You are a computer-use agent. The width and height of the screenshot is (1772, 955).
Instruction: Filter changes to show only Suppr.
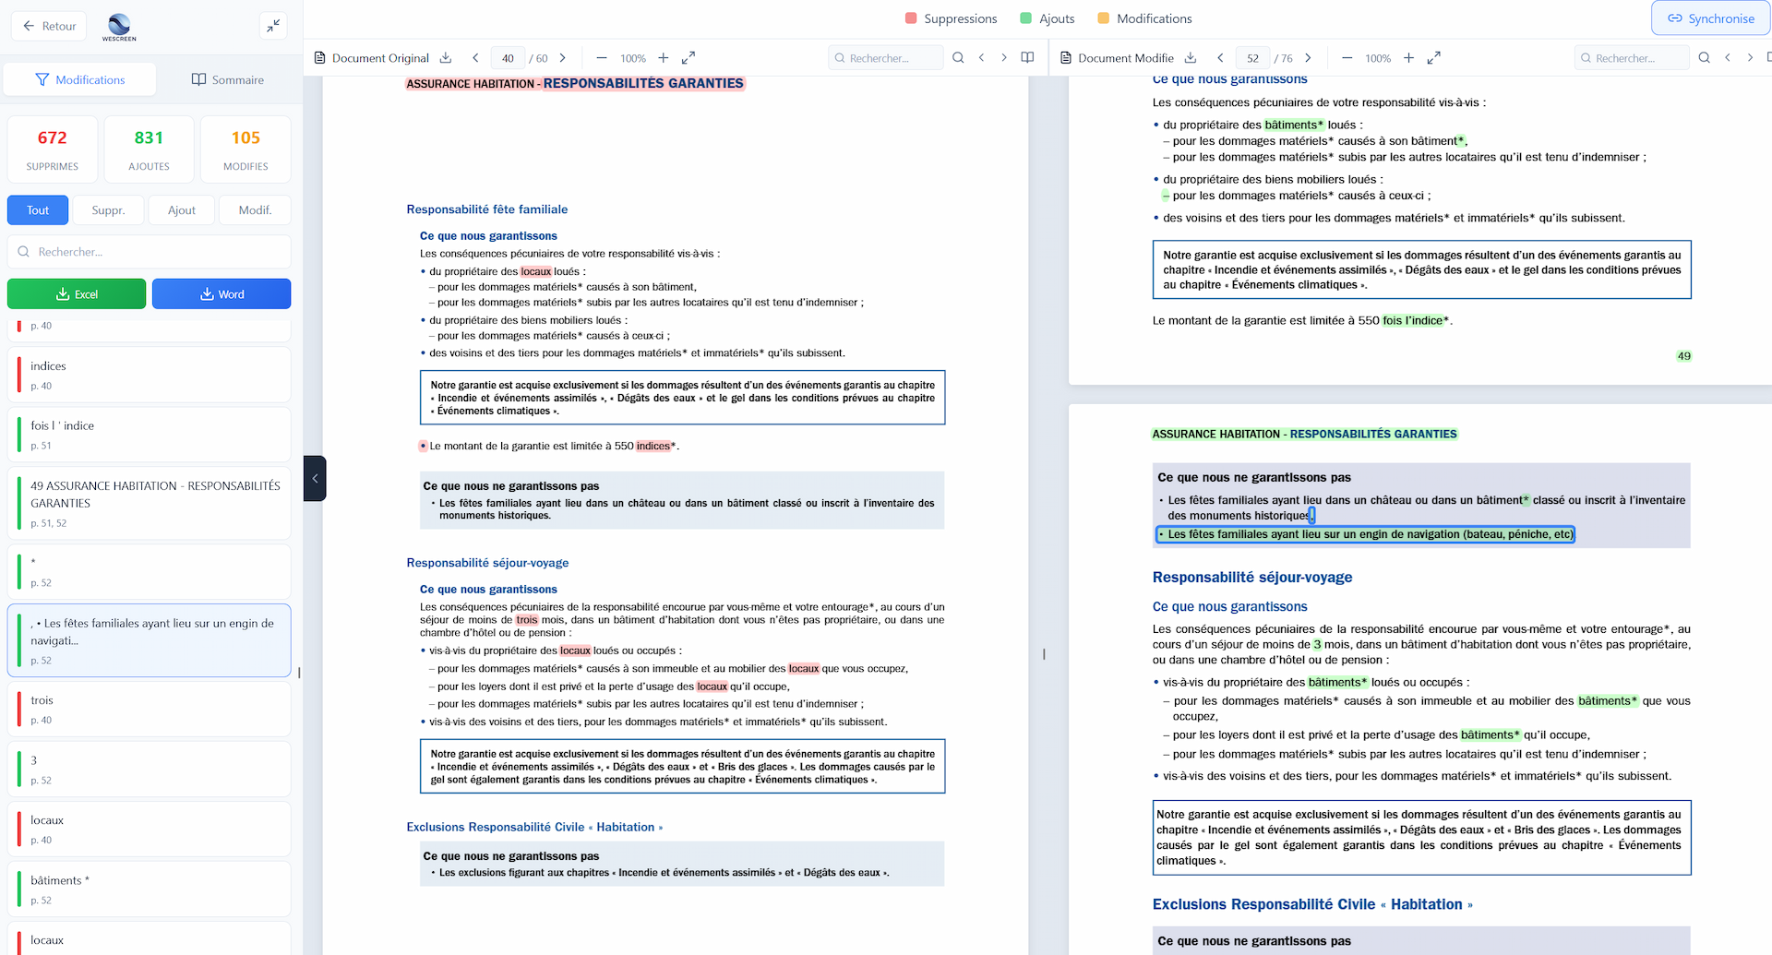108,209
